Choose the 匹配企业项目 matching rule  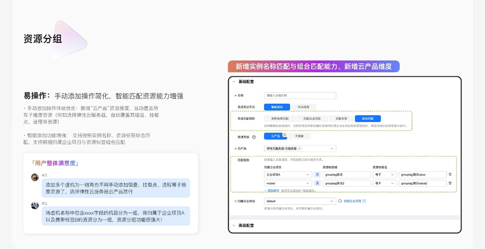pos(312,119)
